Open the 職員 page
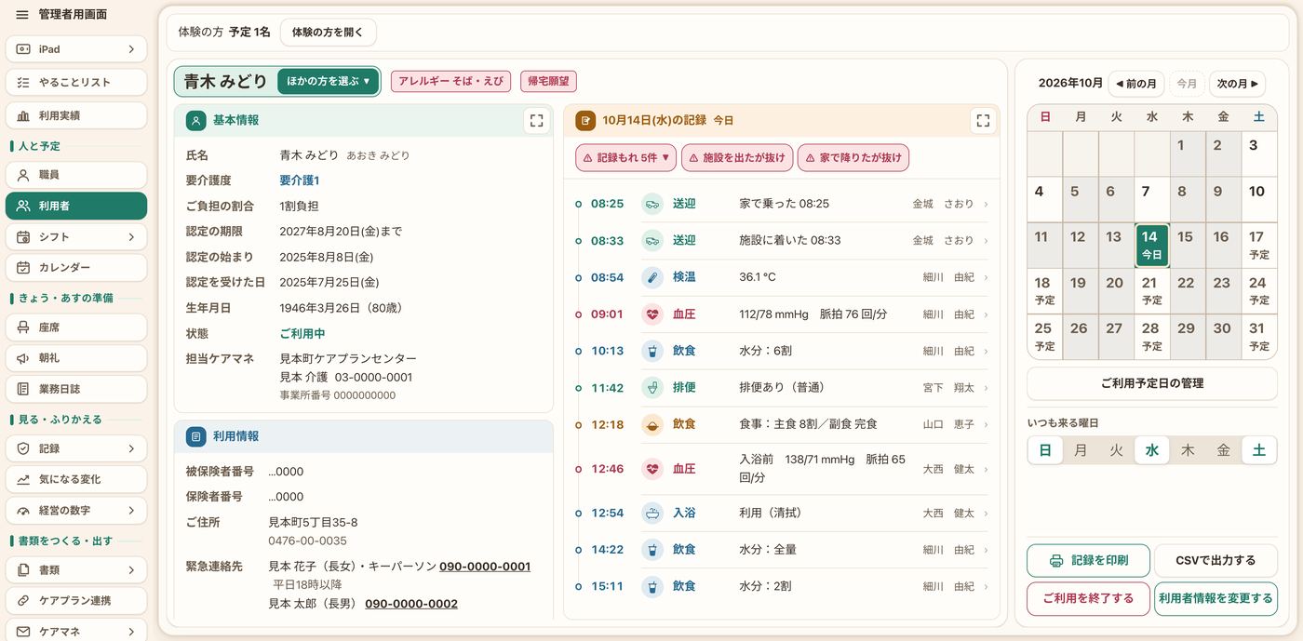This screenshot has width=1303, height=641. coord(76,175)
